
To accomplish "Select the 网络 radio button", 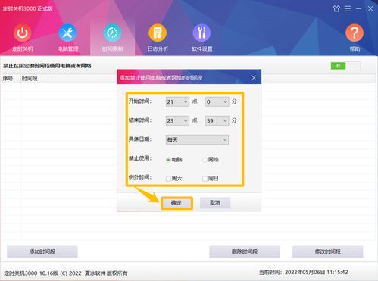I will 205,160.
